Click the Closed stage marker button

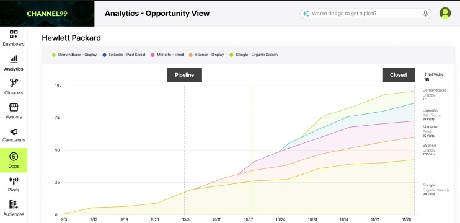(399, 75)
